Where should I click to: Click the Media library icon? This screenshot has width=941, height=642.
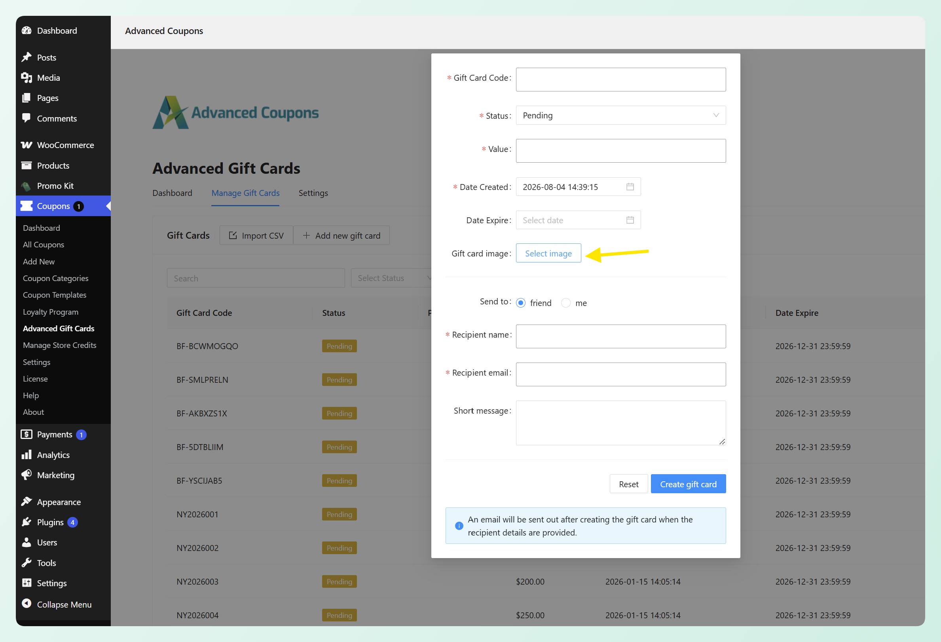(x=27, y=77)
